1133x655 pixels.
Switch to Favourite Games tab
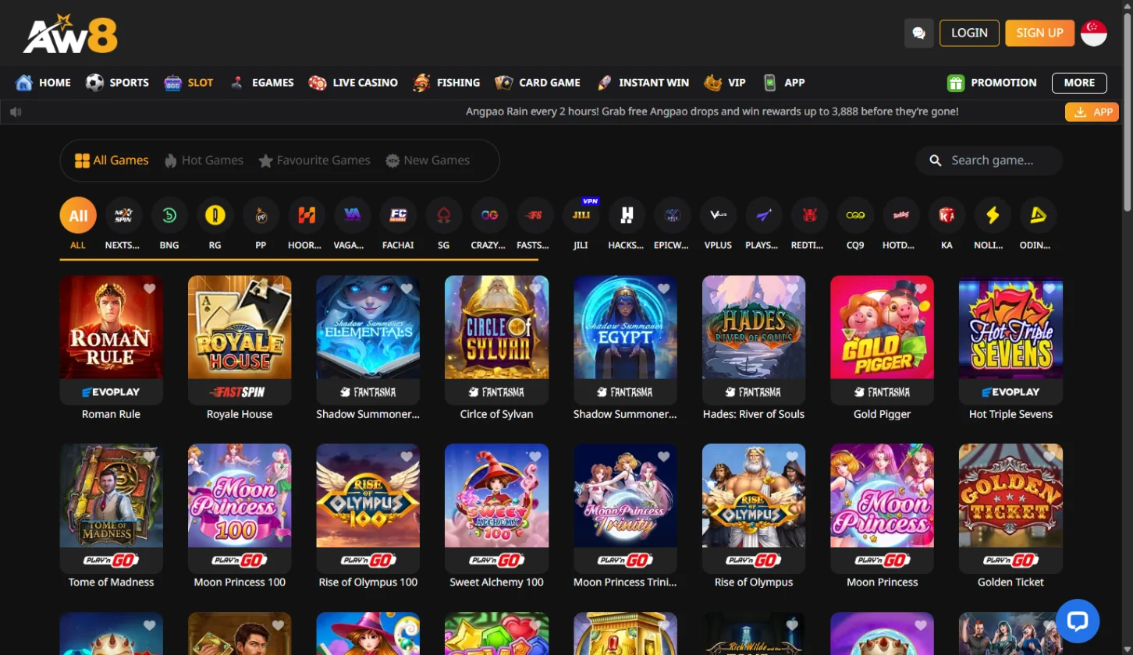tap(314, 160)
